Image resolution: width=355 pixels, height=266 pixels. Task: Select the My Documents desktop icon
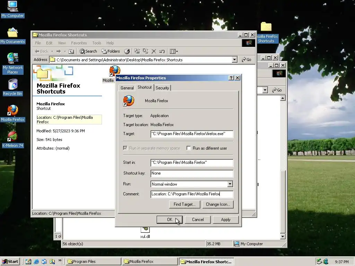pos(12,36)
